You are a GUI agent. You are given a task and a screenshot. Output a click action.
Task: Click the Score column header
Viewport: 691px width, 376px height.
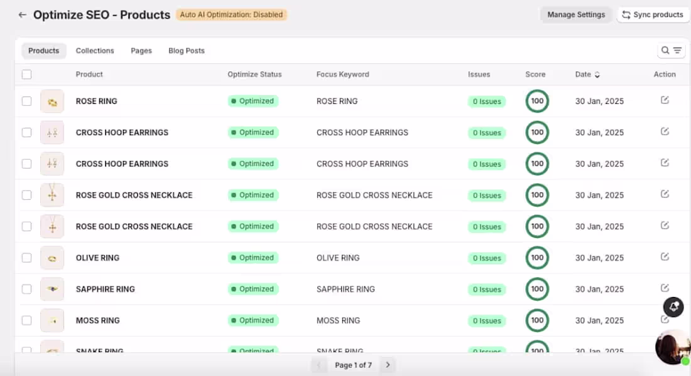click(535, 75)
